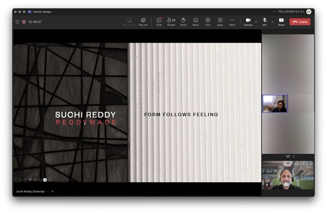Expand camera options dropdown arrow

click(x=256, y=22)
